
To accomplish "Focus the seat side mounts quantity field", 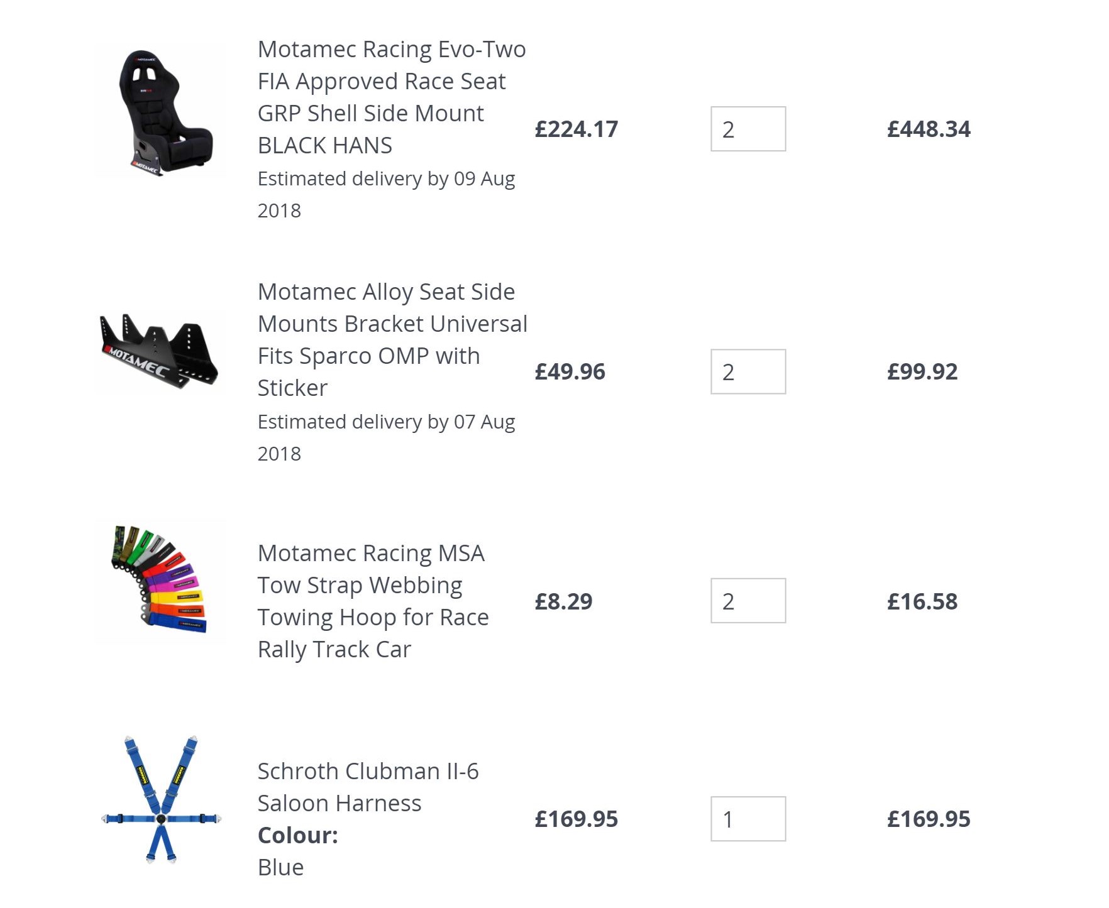I will click(x=748, y=371).
